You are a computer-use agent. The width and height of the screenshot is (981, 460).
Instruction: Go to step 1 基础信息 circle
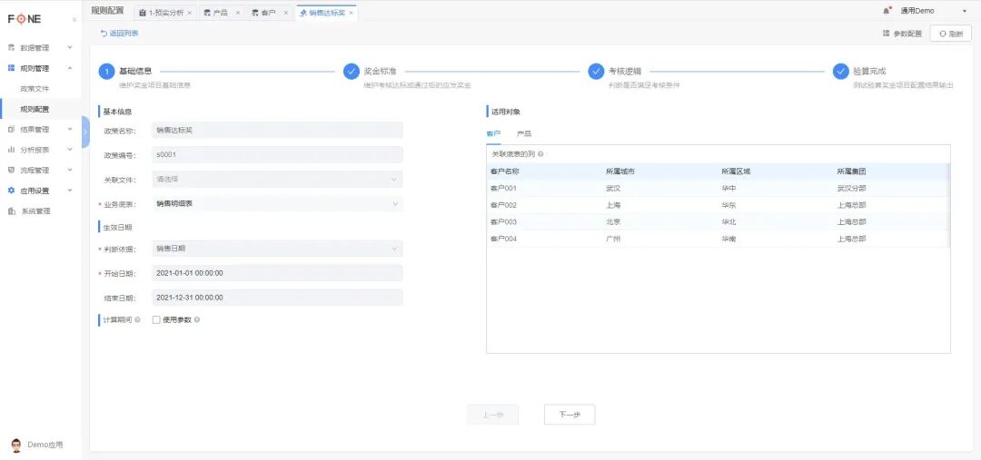106,72
